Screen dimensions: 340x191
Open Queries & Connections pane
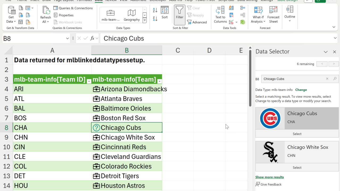[73, 8]
